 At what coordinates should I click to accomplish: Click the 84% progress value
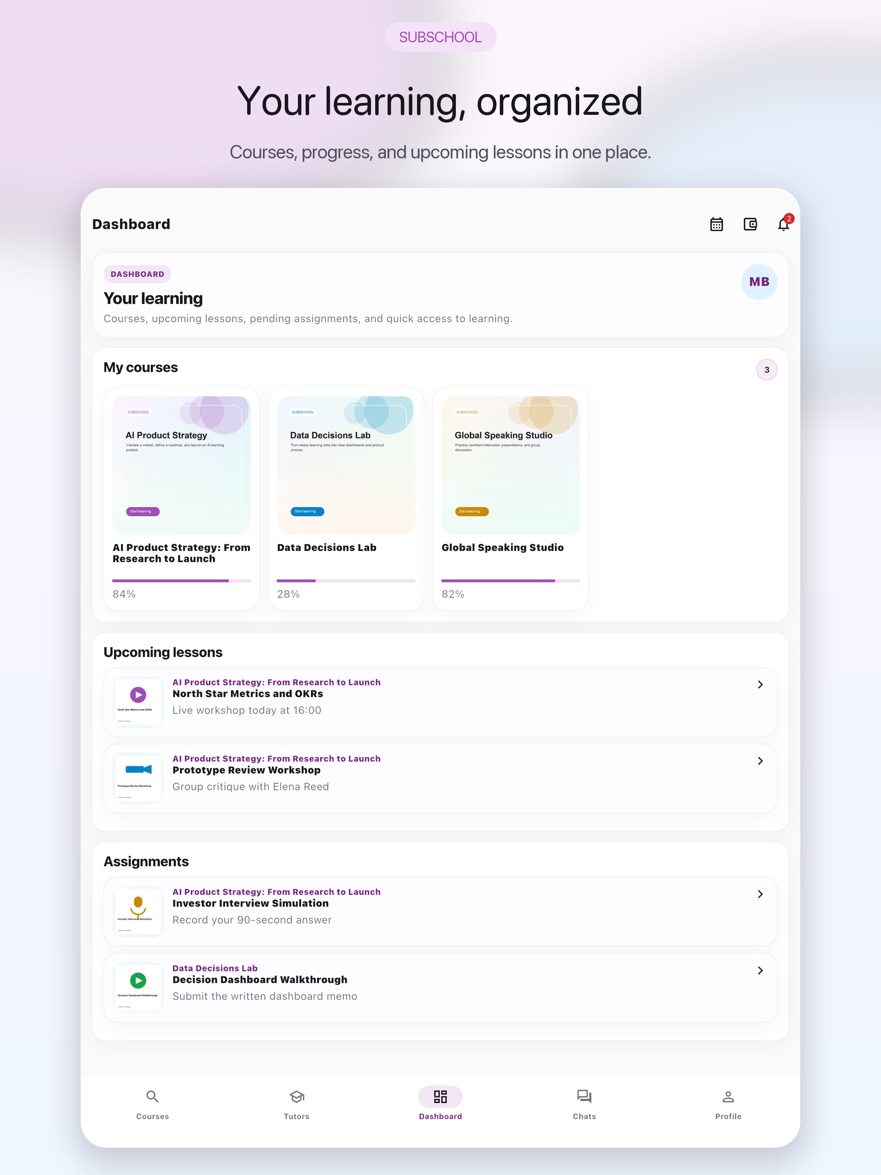click(x=124, y=594)
